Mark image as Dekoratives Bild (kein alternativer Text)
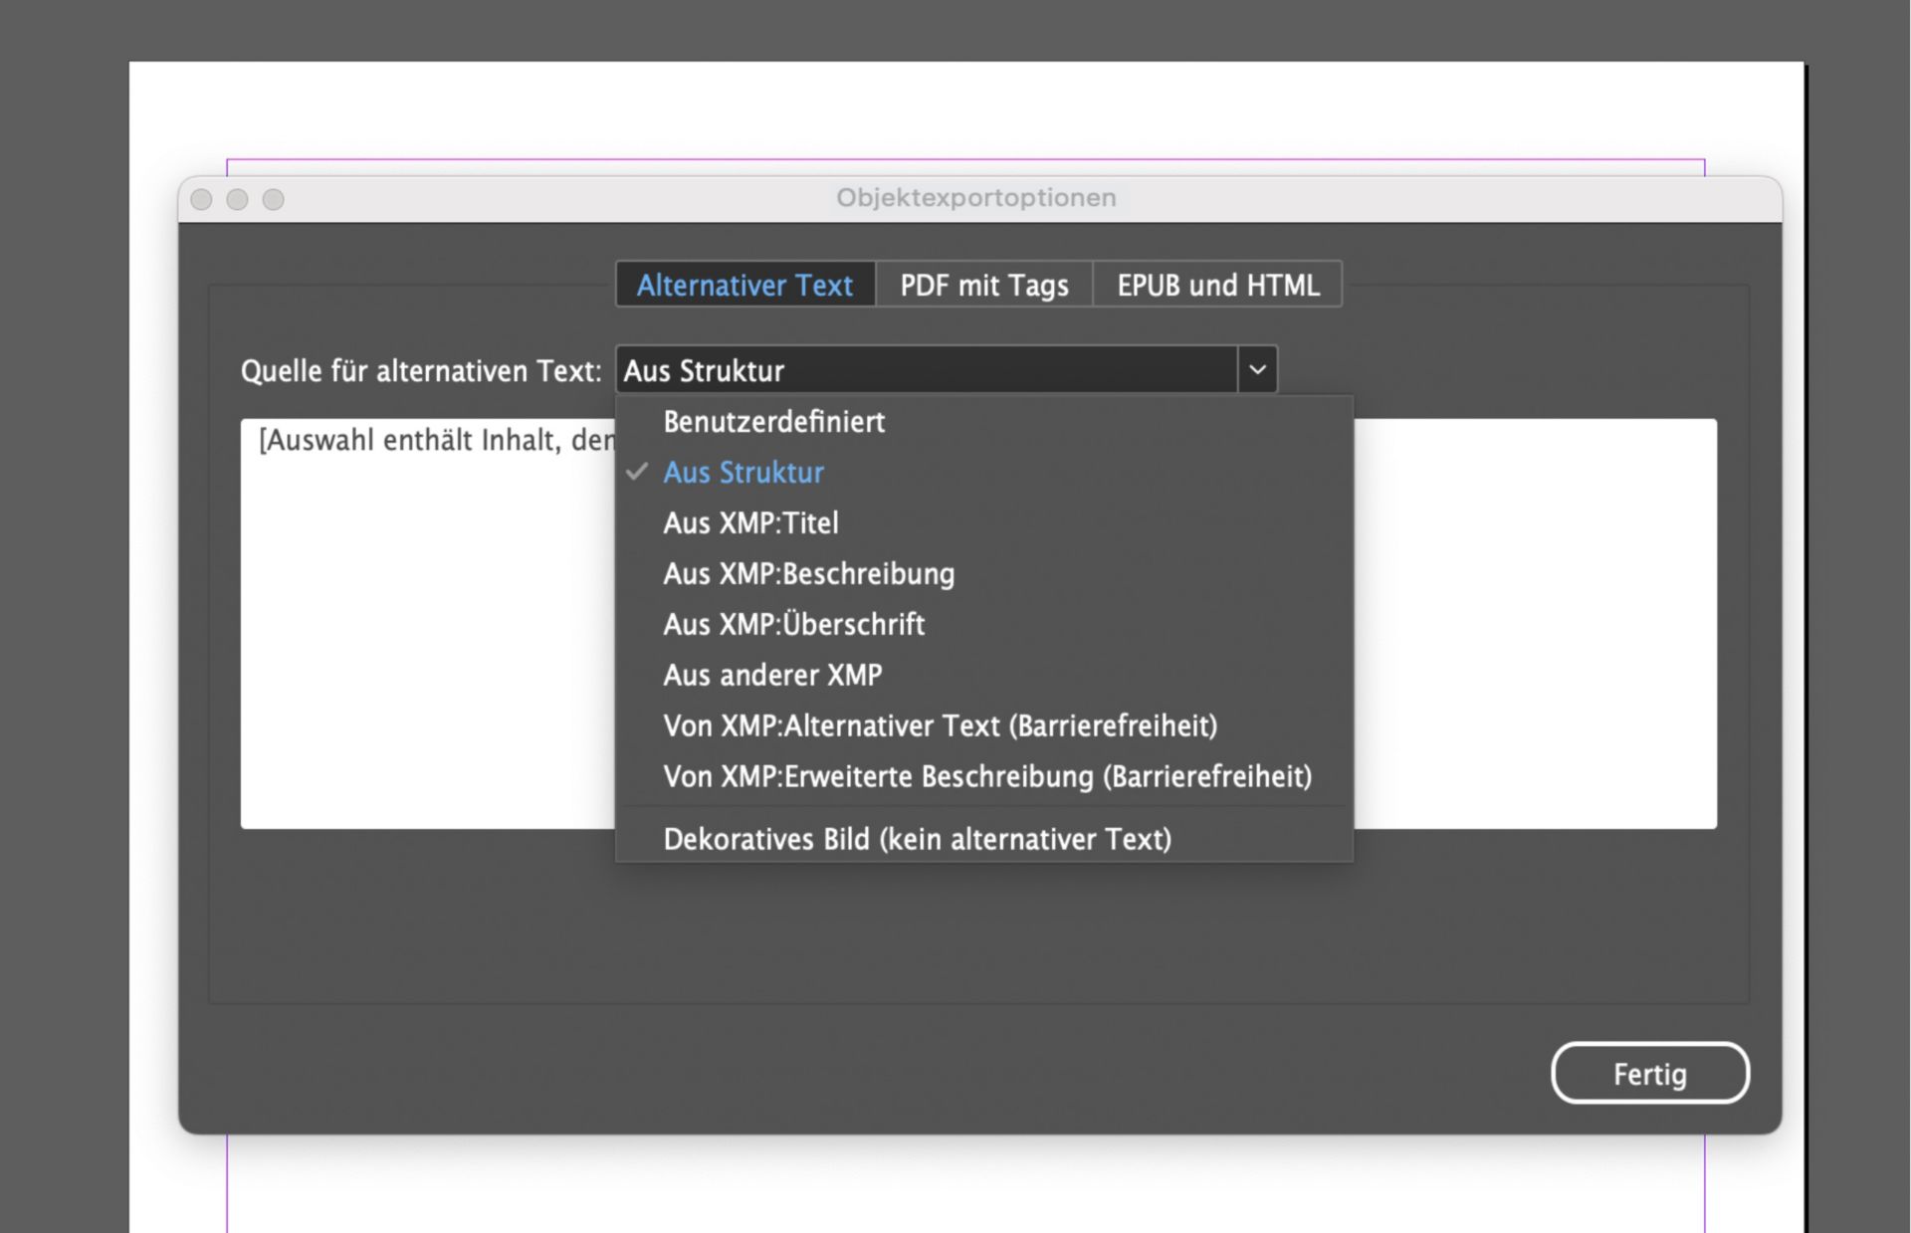Viewport: 1911px width, 1233px height. (x=919, y=839)
